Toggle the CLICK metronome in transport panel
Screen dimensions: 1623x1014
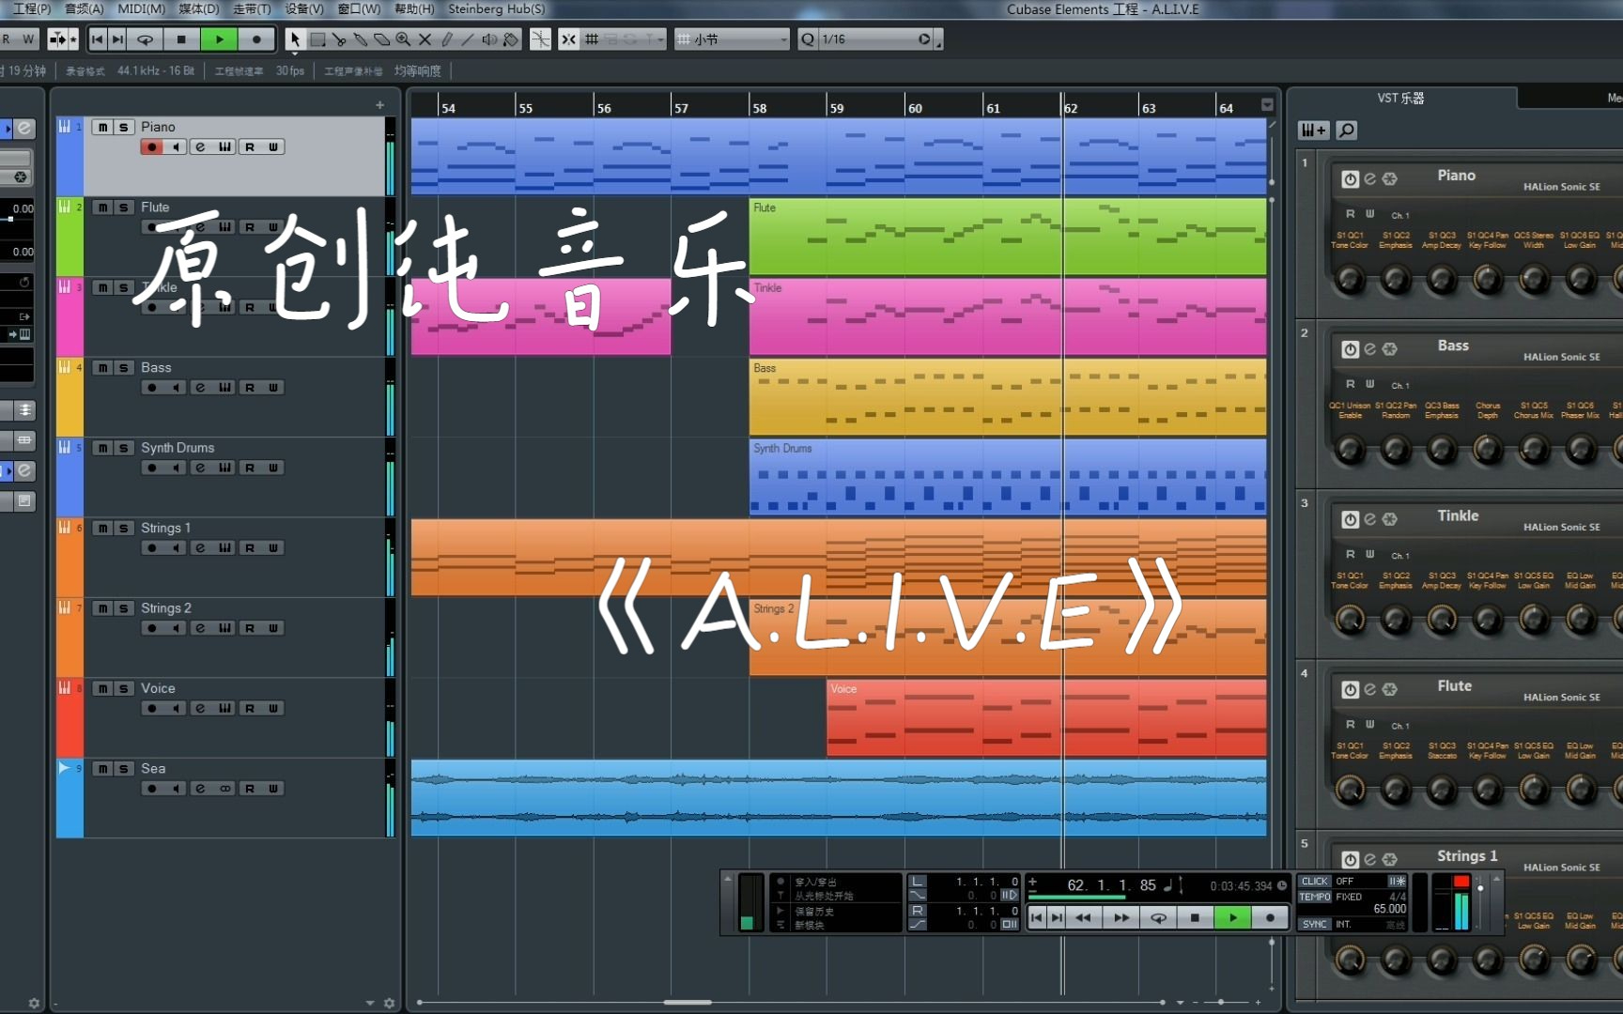1314,882
